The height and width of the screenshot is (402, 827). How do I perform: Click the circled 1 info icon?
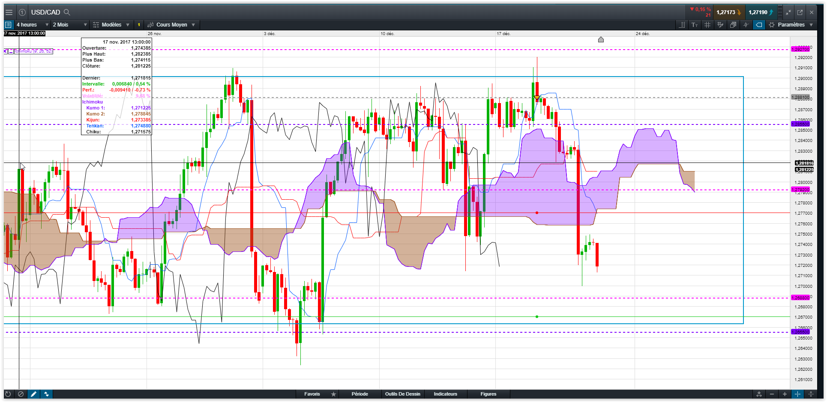click(x=22, y=12)
